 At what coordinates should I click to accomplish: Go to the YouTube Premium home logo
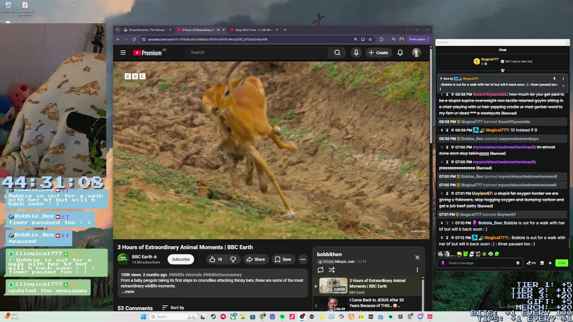pyautogui.click(x=147, y=53)
